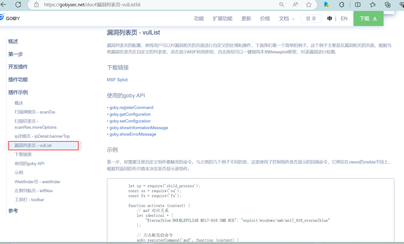The height and width of the screenshot is (244, 404).
Task: Switch language to 中
Action: [330, 19]
